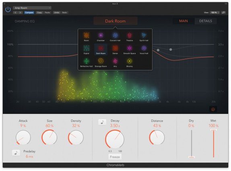The height and width of the screenshot is (171, 231).
Task: Open the Amp Room preset dropdown
Action: pyautogui.click(x=32, y=8)
